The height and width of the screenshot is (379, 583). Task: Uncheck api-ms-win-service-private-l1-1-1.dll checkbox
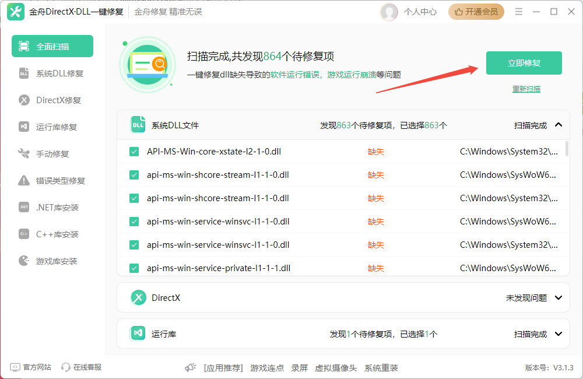coord(134,268)
